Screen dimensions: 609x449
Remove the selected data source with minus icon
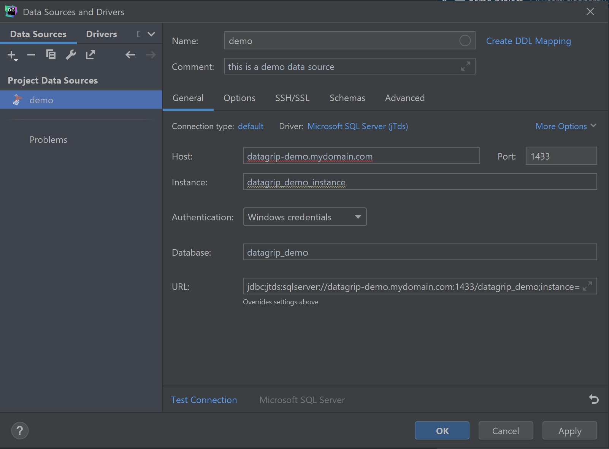pyautogui.click(x=31, y=55)
